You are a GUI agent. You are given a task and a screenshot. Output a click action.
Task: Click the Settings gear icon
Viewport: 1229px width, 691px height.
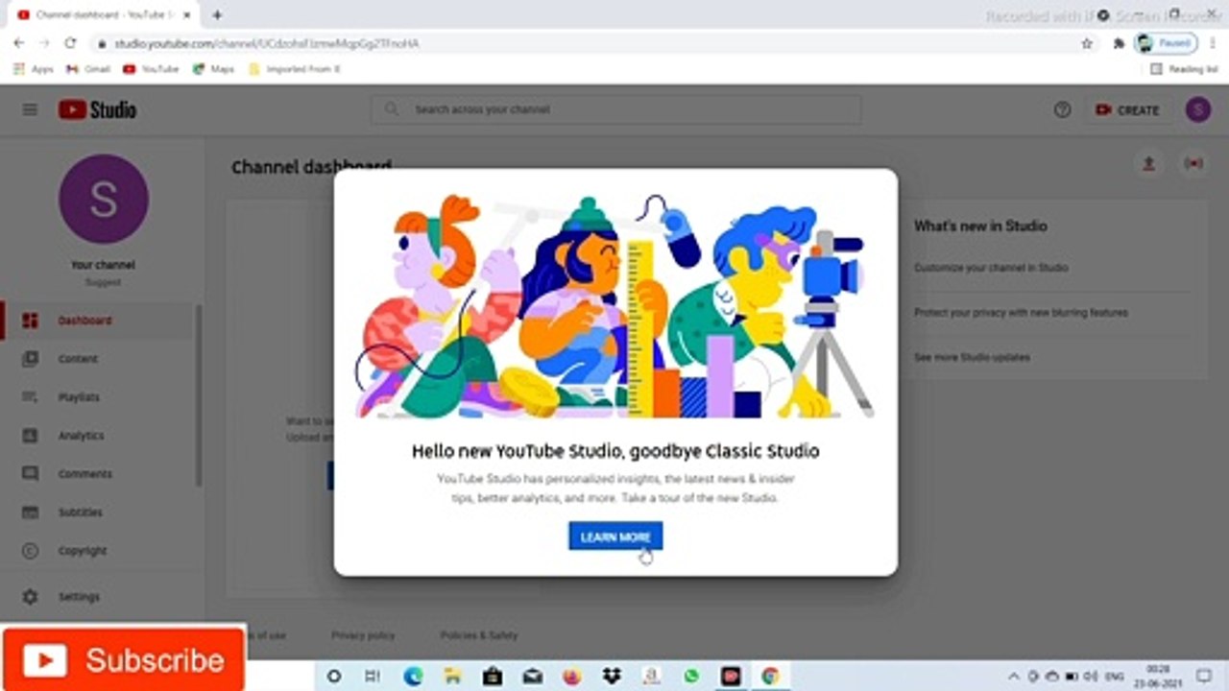pos(31,597)
